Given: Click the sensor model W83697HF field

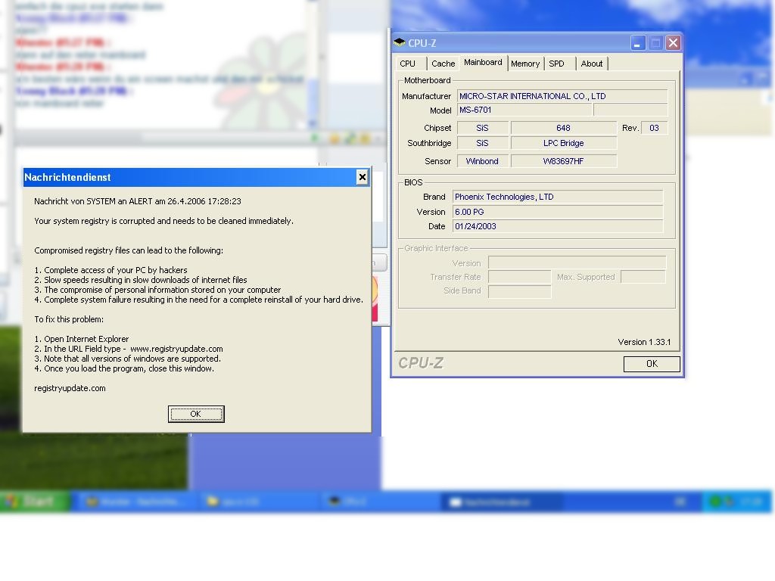Looking at the screenshot, I should click(563, 161).
